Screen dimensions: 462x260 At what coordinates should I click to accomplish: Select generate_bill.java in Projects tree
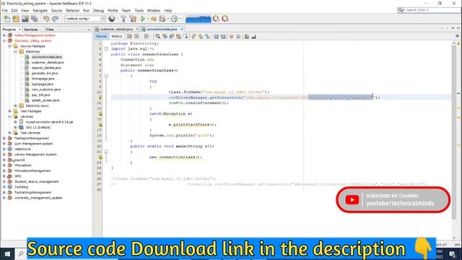tap(45, 73)
